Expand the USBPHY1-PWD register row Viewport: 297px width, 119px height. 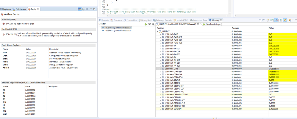pos(160,34)
